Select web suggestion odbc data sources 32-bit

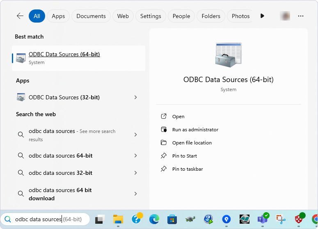[78, 173]
